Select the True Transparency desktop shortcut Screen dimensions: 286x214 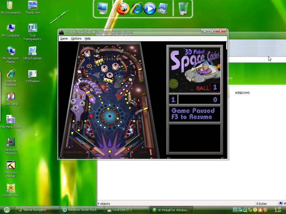pyautogui.click(x=32, y=32)
